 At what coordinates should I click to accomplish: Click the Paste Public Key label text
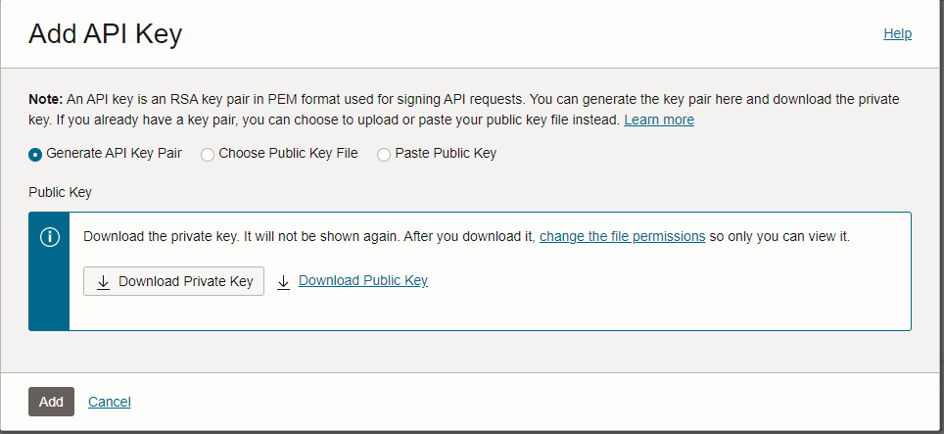pyautogui.click(x=445, y=153)
